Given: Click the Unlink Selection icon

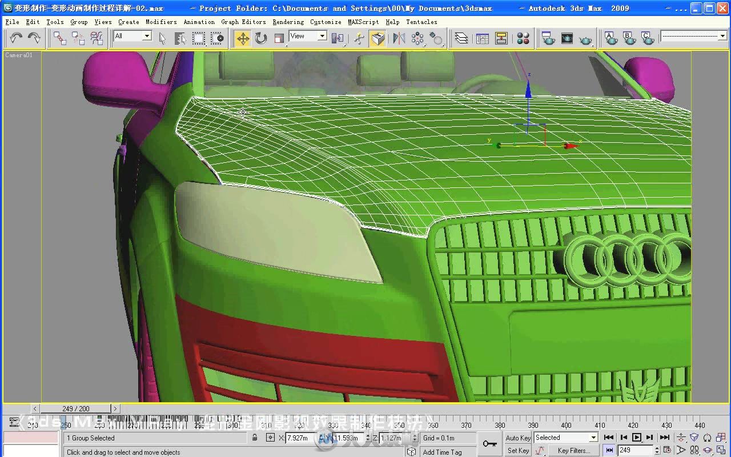Looking at the screenshot, I should click(x=78, y=38).
